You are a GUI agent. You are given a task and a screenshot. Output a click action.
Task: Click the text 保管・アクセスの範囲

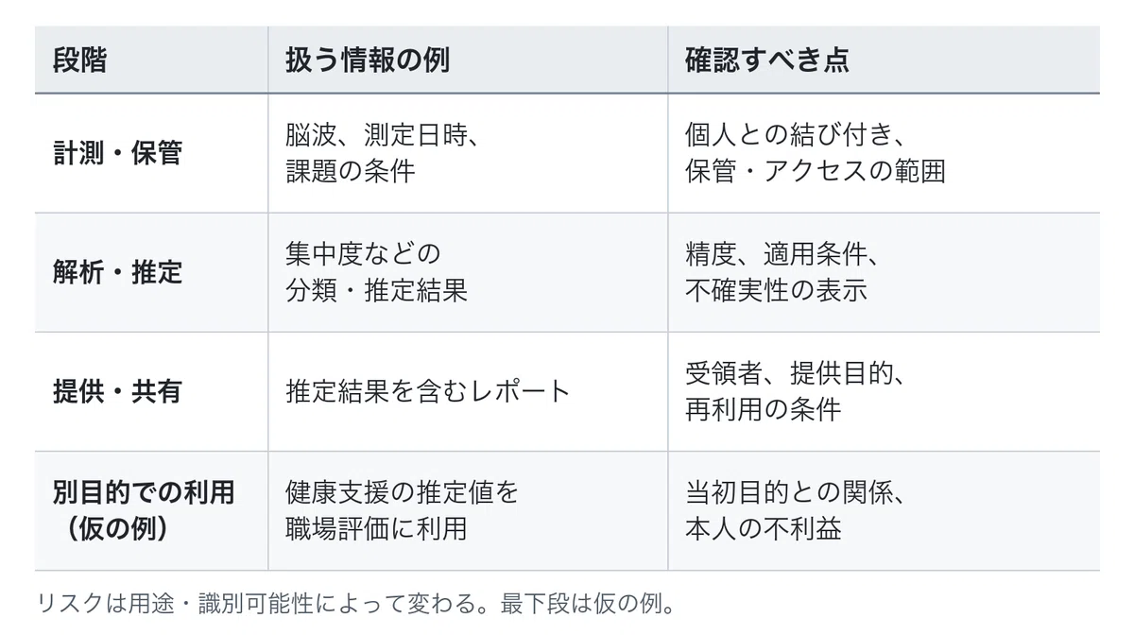(x=815, y=171)
